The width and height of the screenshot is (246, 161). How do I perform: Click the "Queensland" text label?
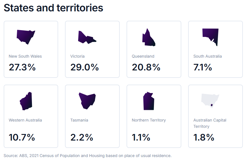143,56
